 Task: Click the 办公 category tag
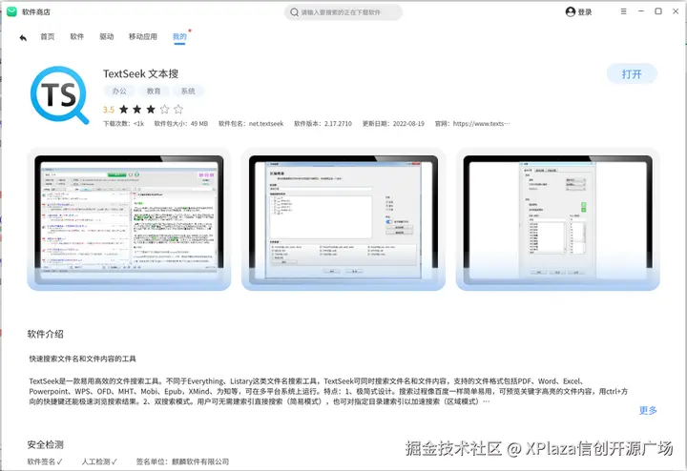point(119,91)
